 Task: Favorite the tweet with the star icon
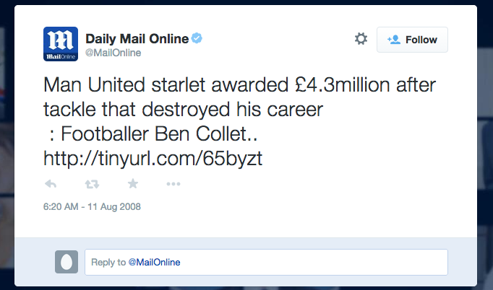[133, 184]
